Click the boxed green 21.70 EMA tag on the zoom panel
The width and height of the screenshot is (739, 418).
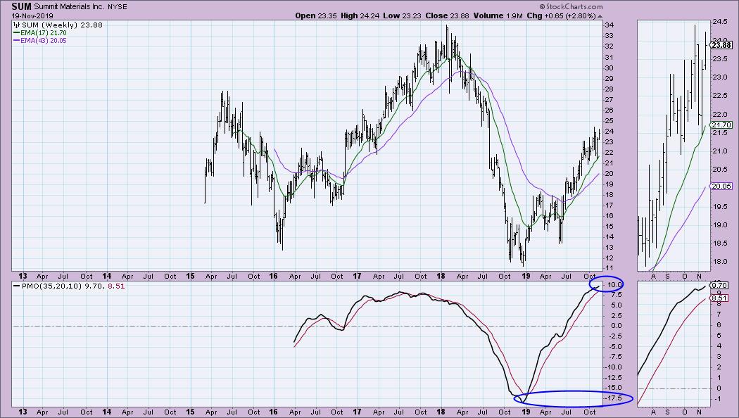(721, 125)
